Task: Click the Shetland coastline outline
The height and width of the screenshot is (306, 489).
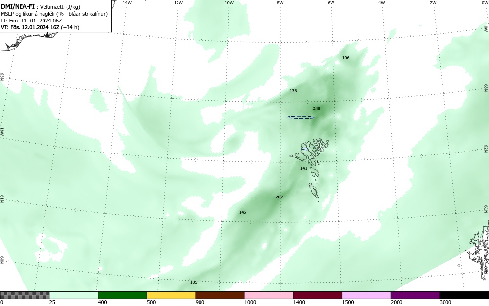Action: coord(479,250)
